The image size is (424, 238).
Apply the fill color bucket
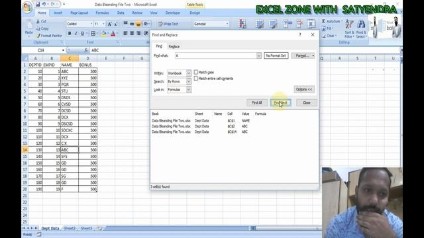pos(103,34)
